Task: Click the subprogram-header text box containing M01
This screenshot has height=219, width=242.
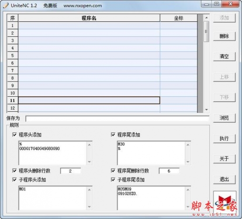Action: click(52, 198)
